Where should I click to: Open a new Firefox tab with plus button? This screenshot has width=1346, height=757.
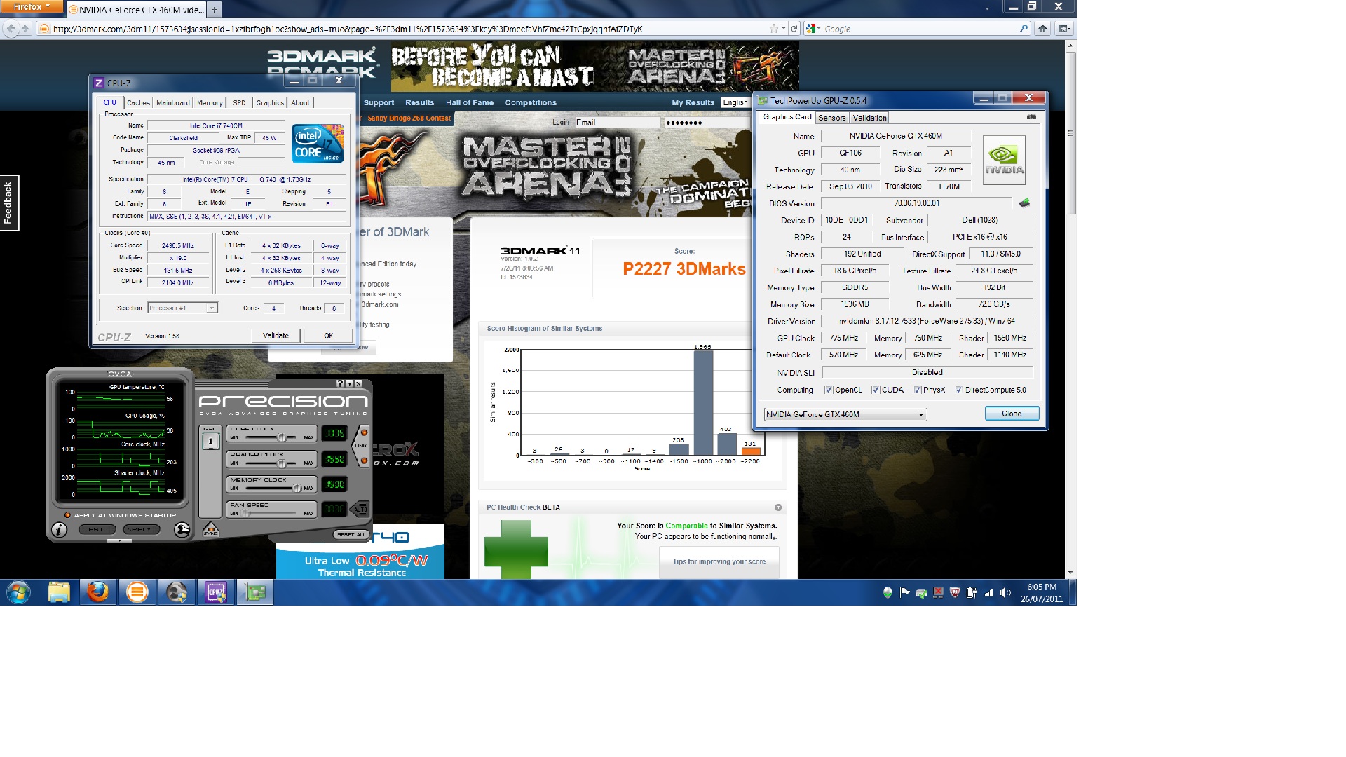coord(215,9)
